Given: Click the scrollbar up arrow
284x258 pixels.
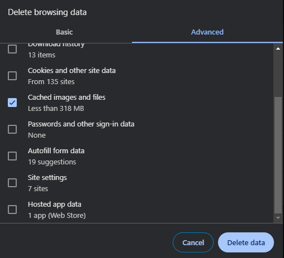Looking at the screenshot, I should point(278,48).
